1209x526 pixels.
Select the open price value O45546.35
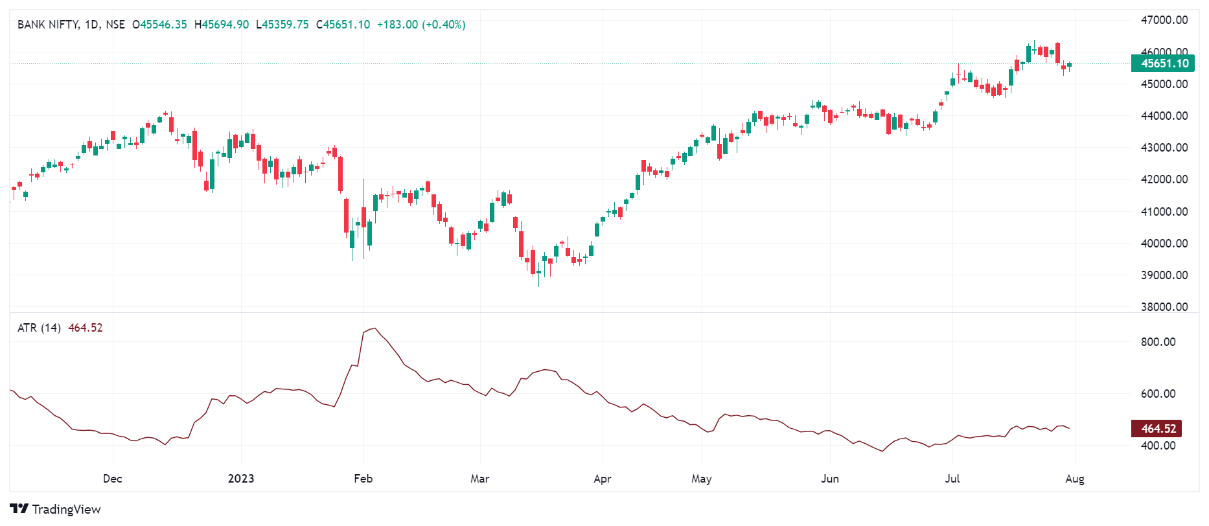tap(159, 25)
